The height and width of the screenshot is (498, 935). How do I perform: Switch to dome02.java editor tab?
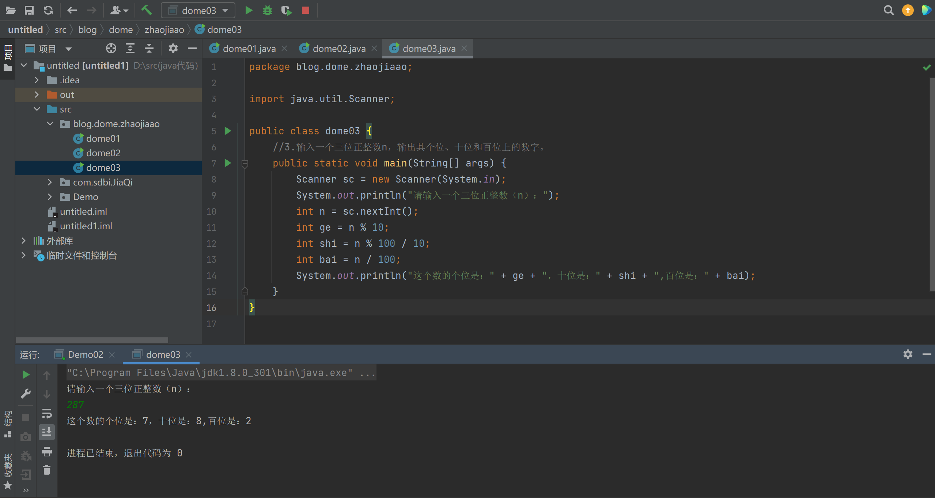click(338, 49)
